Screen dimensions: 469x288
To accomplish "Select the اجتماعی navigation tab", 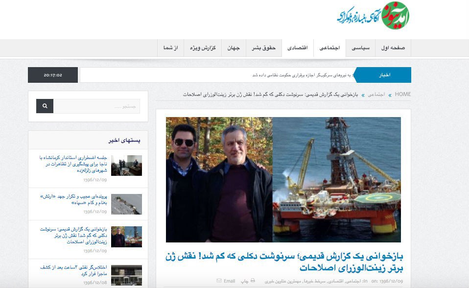I will point(329,48).
